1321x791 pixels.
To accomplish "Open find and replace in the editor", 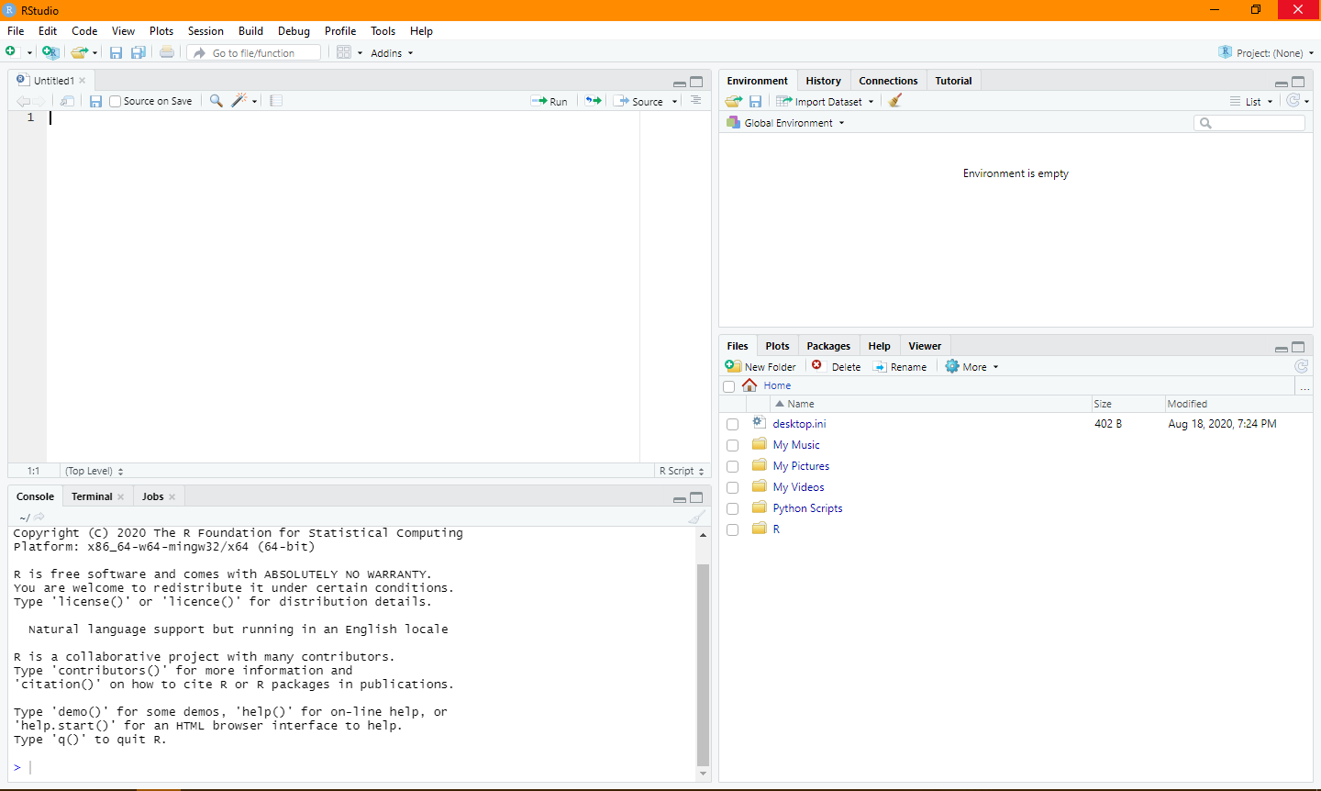I will point(216,101).
